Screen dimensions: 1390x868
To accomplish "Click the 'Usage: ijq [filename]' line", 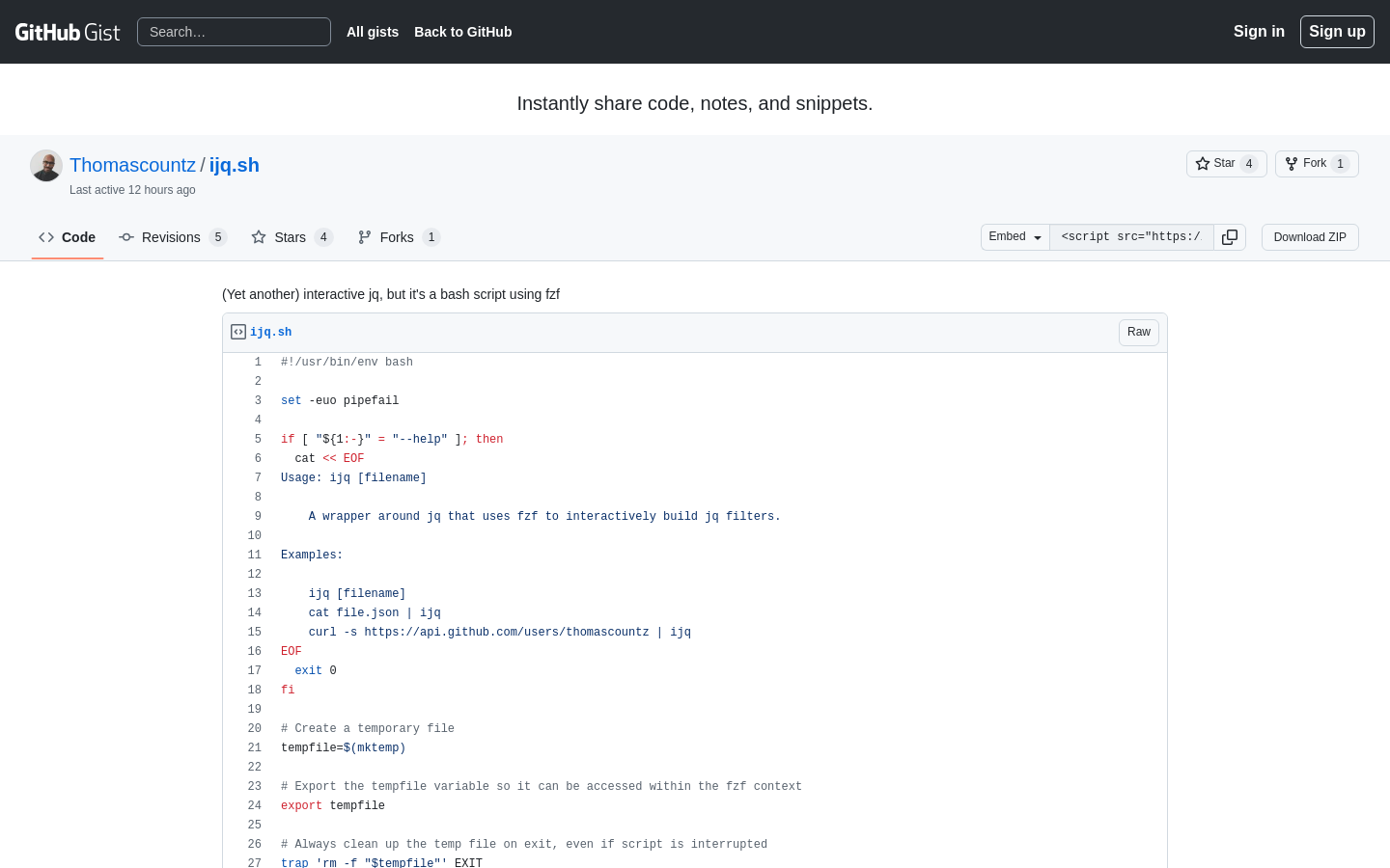I will (x=353, y=478).
